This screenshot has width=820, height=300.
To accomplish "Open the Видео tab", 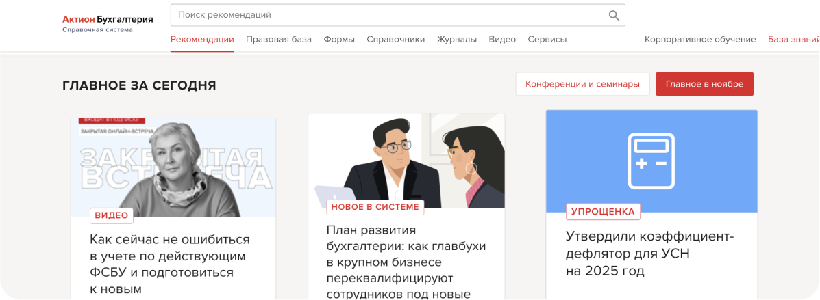I will coord(502,40).
